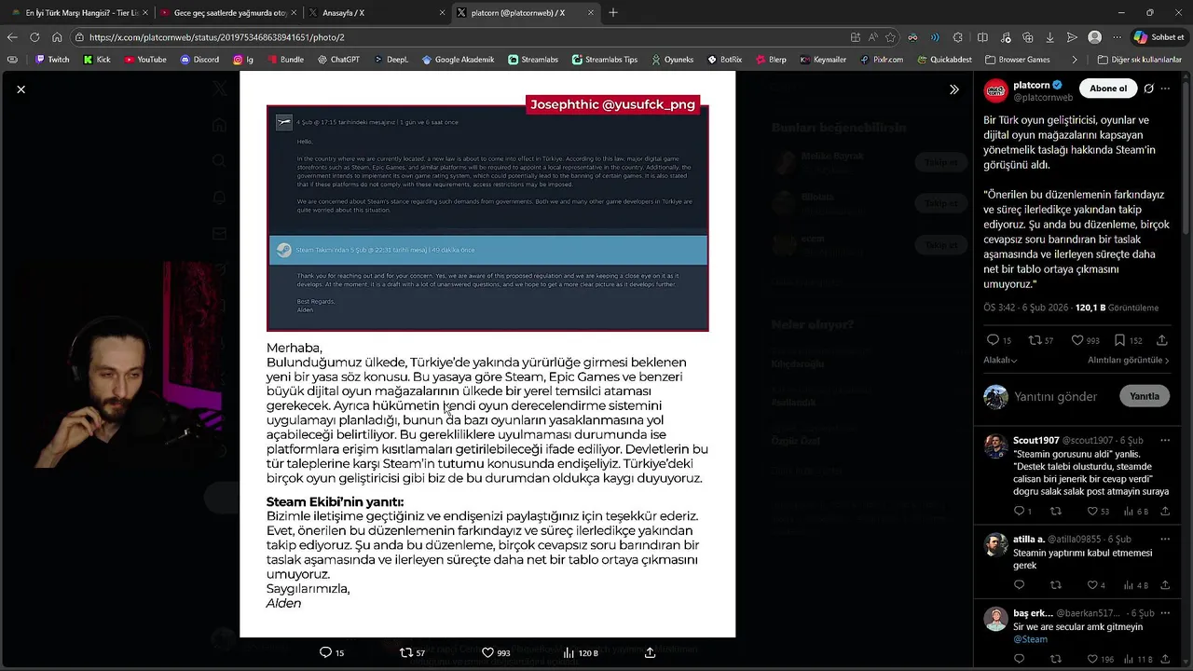Open Twitch bookmark

tap(52, 60)
